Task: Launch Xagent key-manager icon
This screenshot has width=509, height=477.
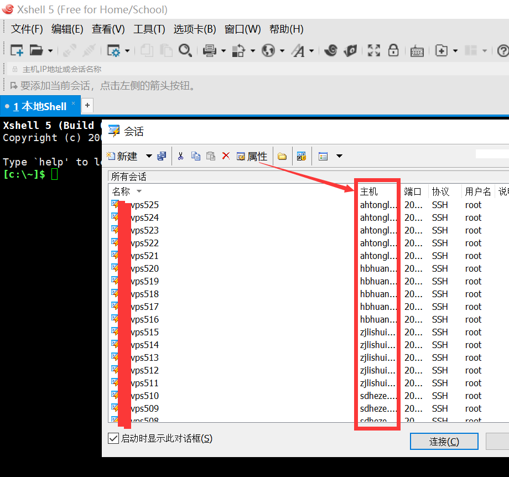Action: click(x=351, y=51)
